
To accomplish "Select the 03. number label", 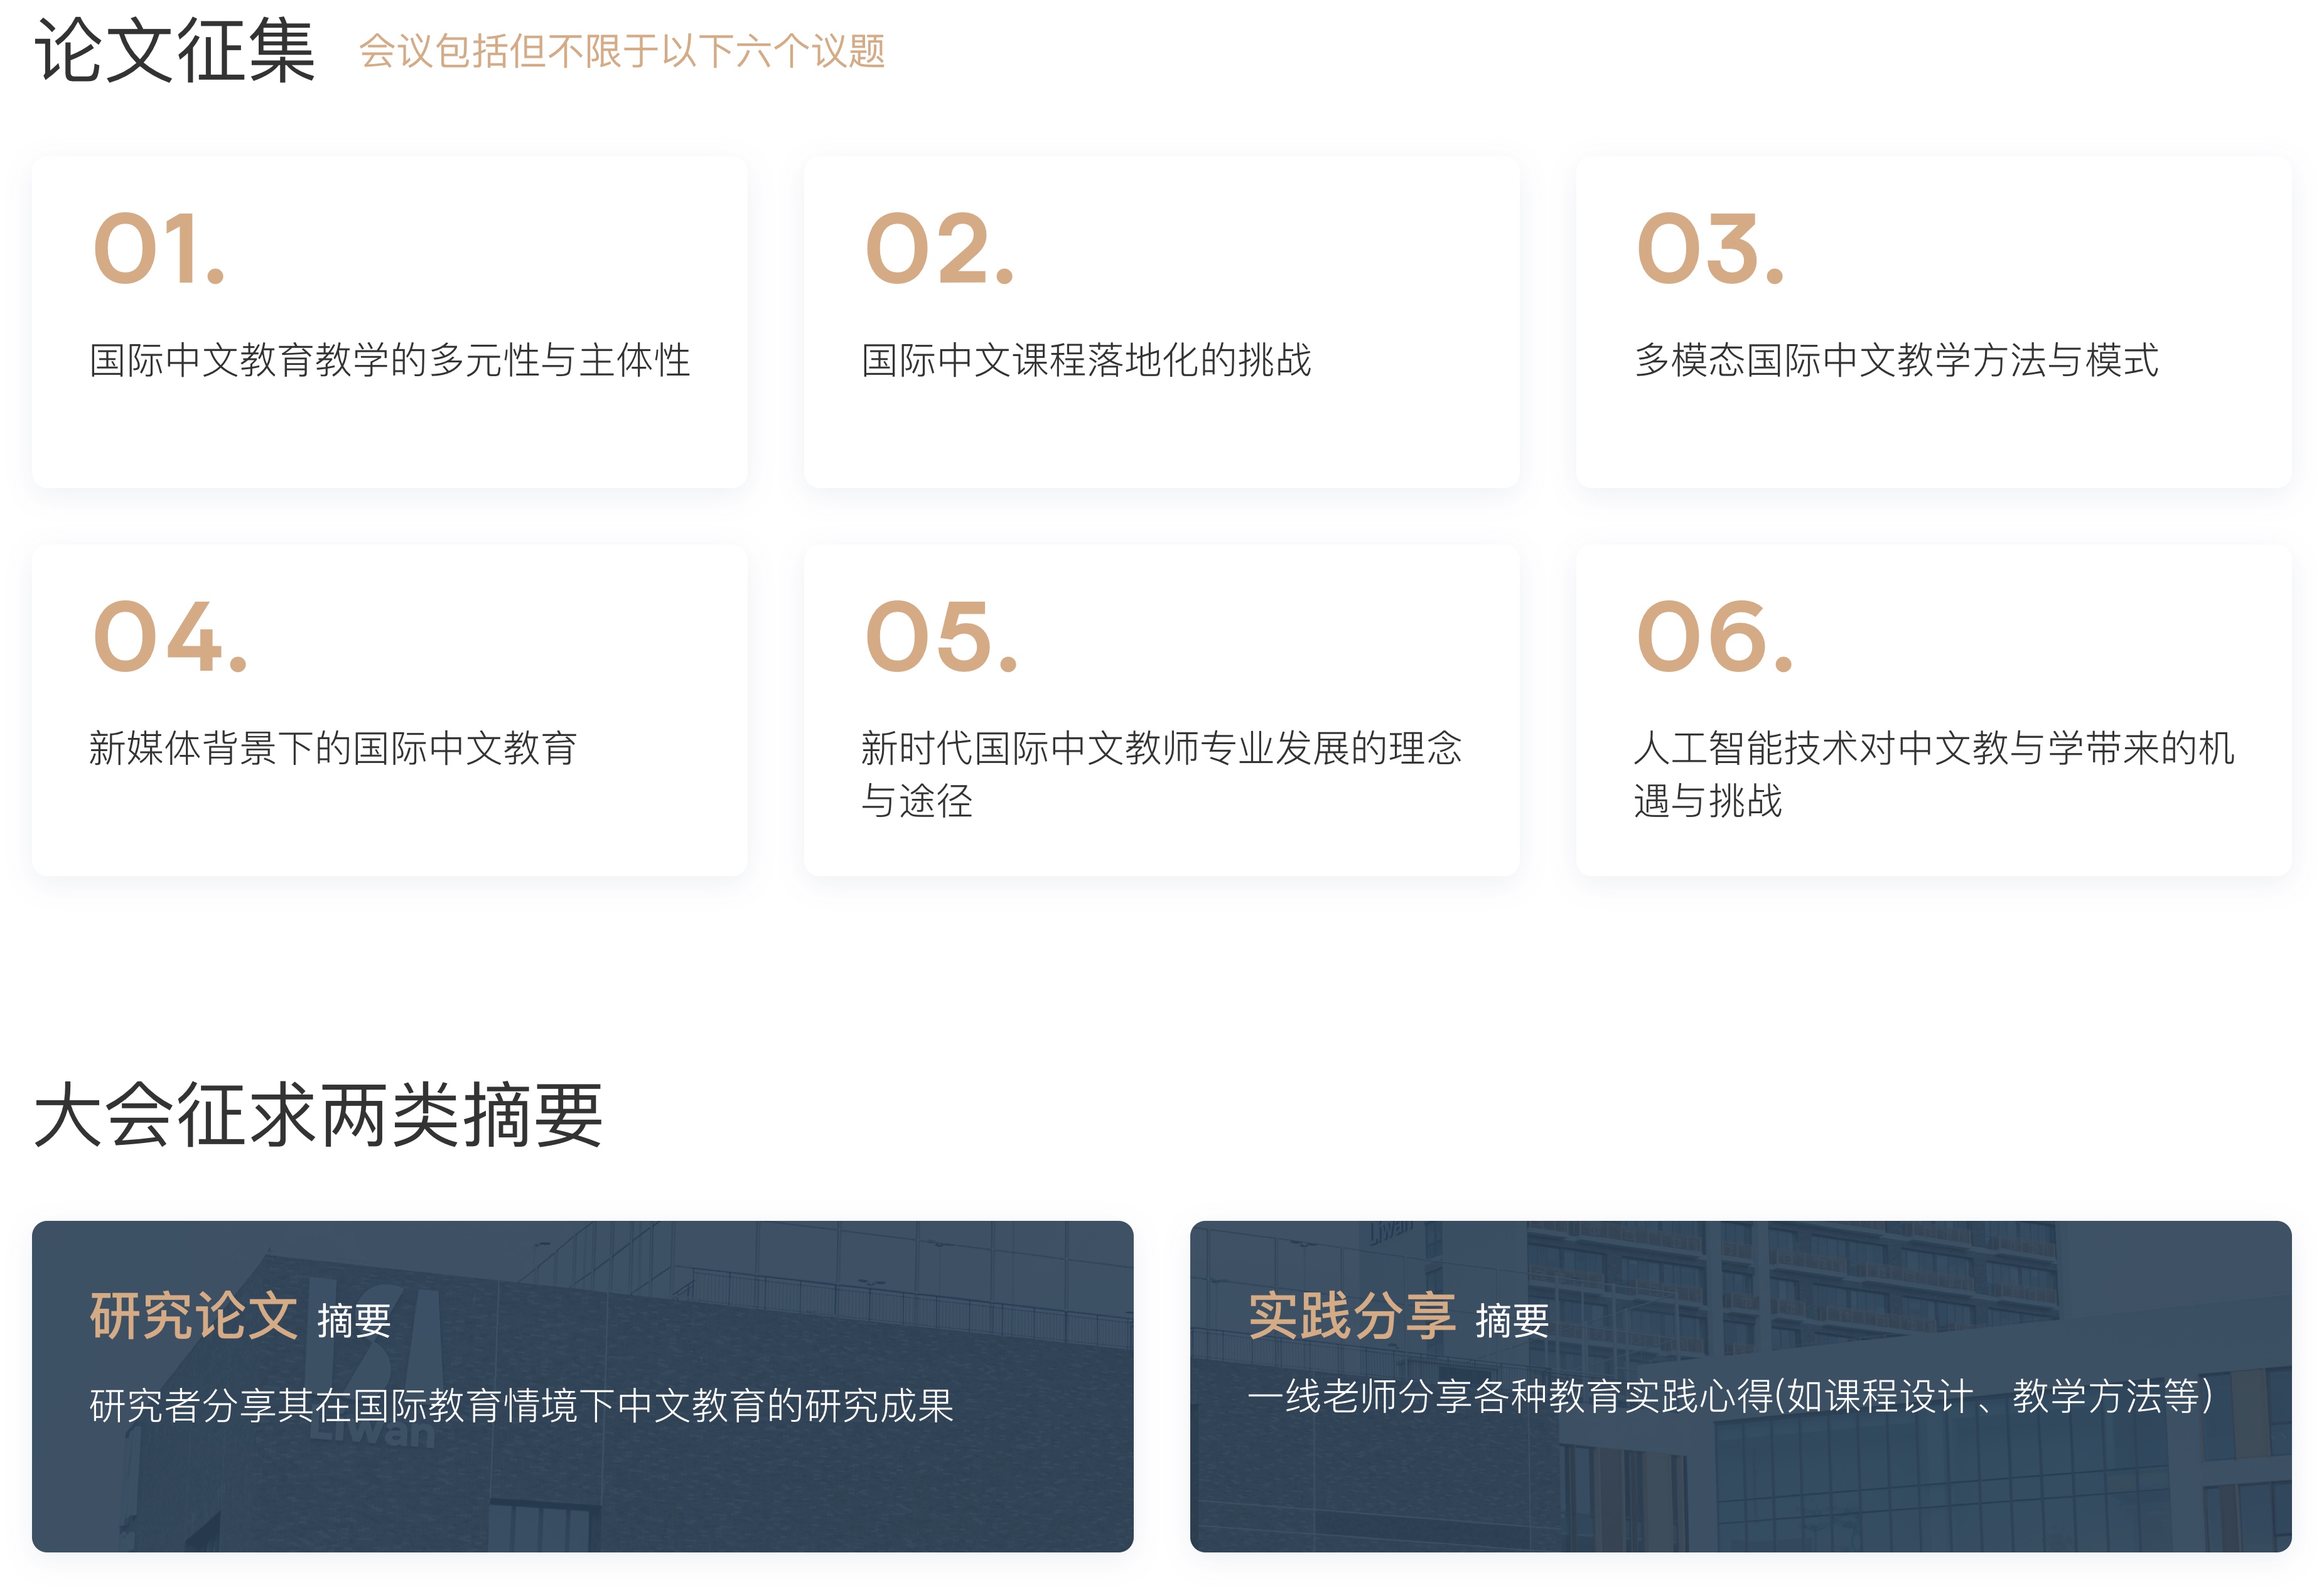I will [x=1711, y=249].
